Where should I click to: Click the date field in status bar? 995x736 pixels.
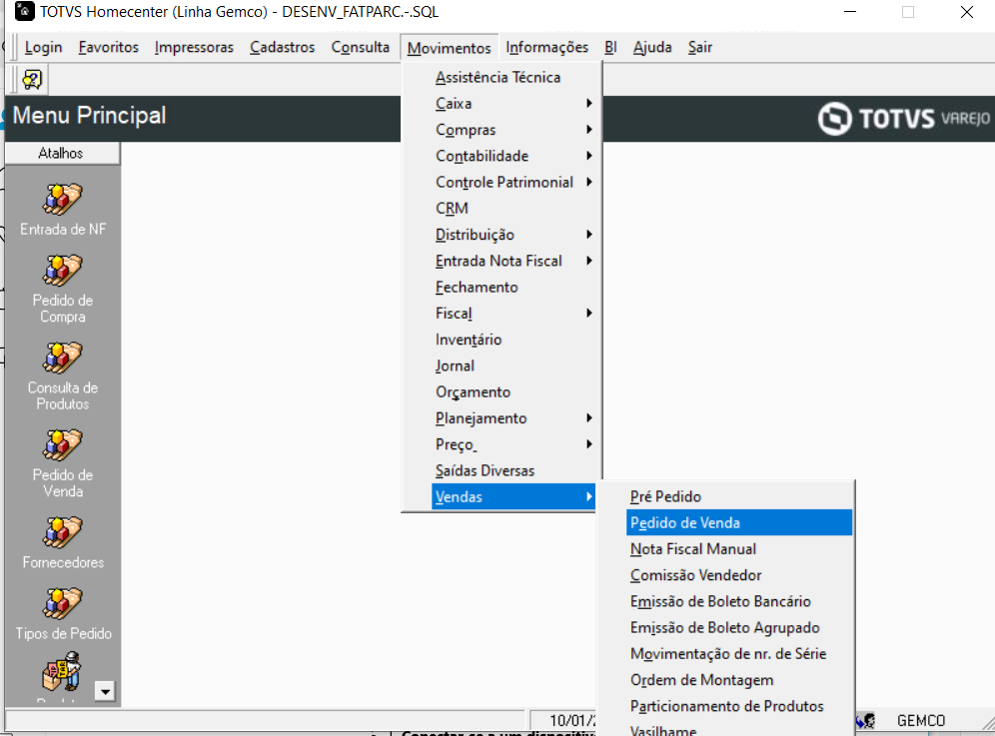click(563, 721)
